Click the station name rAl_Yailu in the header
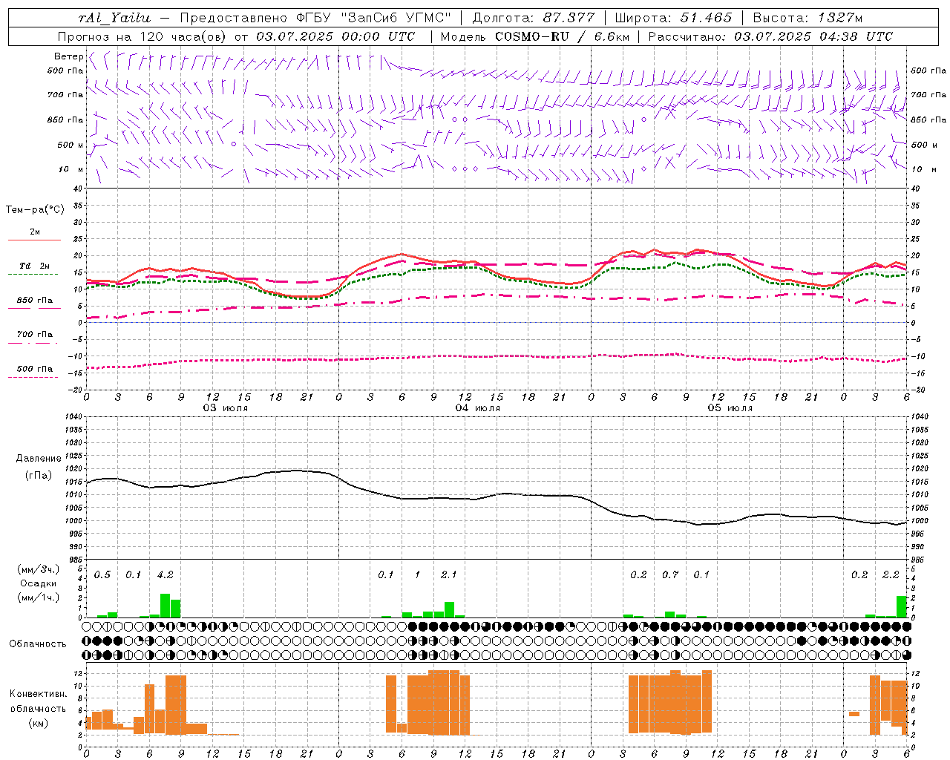The height and width of the screenshot is (760, 950). coord(114,18)
